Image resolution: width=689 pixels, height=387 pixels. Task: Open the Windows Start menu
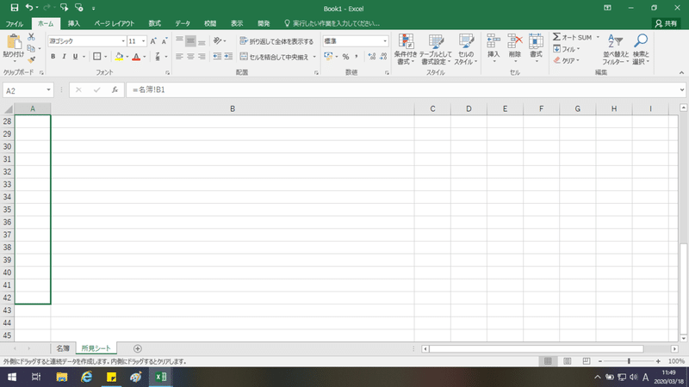click(12, 377)
